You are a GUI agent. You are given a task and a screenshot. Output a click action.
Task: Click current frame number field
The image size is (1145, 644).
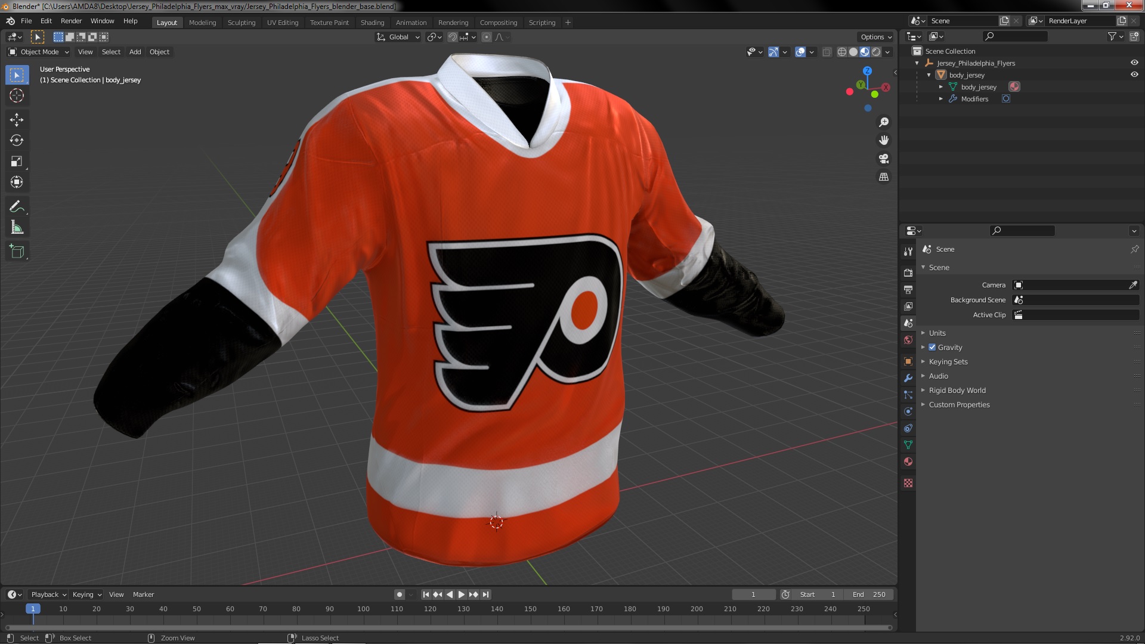pyautogui.click(x=753, y=595)
